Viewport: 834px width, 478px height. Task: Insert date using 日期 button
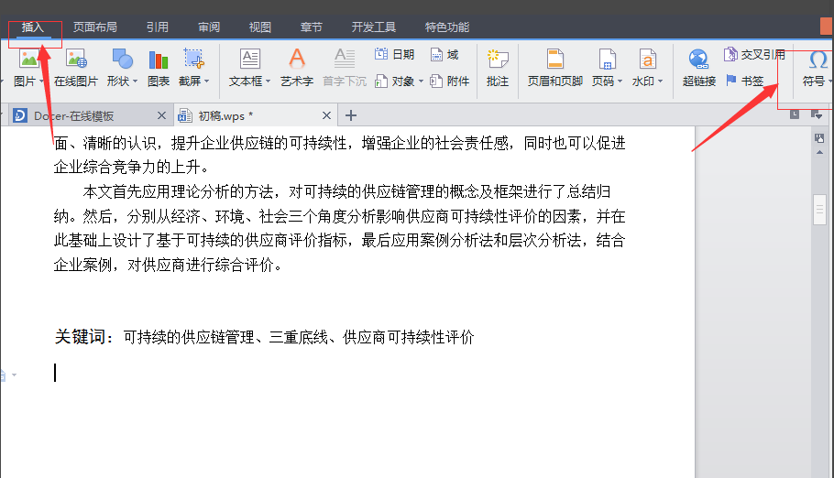click(394, 54)
